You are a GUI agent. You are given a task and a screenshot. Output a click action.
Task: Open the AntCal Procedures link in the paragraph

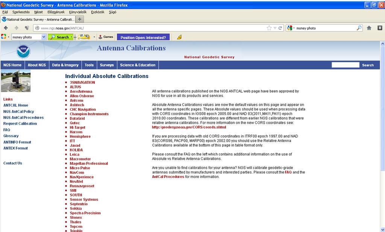168,176
